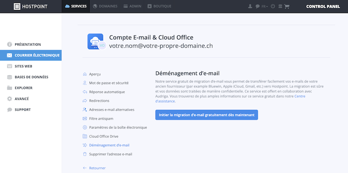Open the shopping cart icon

tap(287, 7)
